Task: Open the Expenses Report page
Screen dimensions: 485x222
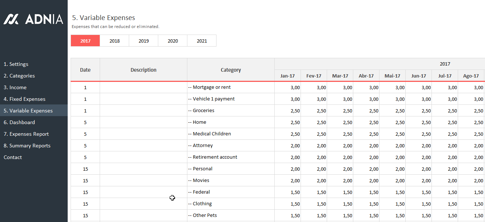Action: (x=26, y=134)
